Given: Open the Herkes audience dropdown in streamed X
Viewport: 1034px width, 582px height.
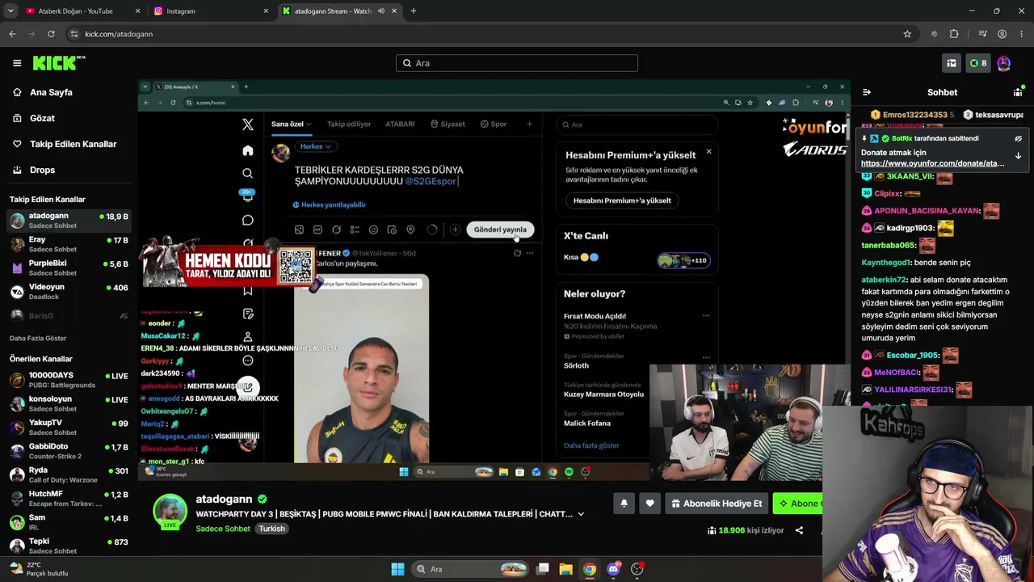Looking at the screenshot, I should pyautogui.click(x=315, y=146).
